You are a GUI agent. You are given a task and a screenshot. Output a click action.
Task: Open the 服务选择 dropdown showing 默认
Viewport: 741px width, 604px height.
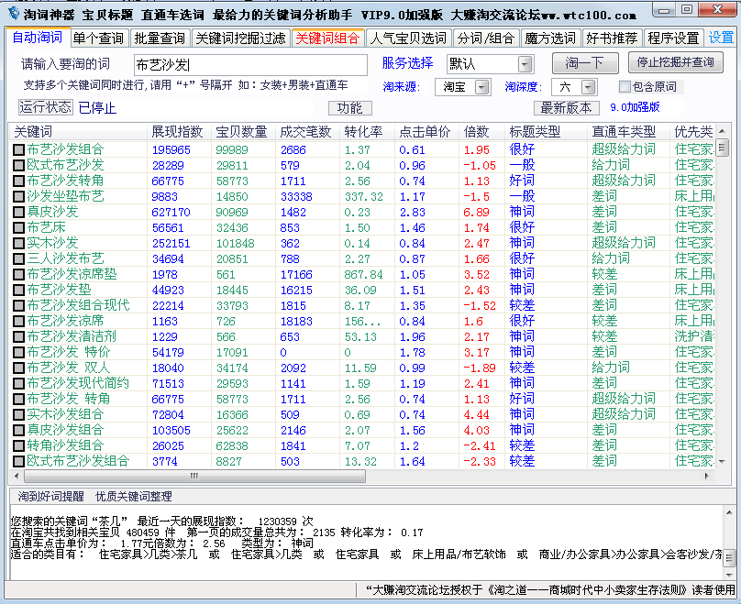pyautogui.click(x=490, y=64)
